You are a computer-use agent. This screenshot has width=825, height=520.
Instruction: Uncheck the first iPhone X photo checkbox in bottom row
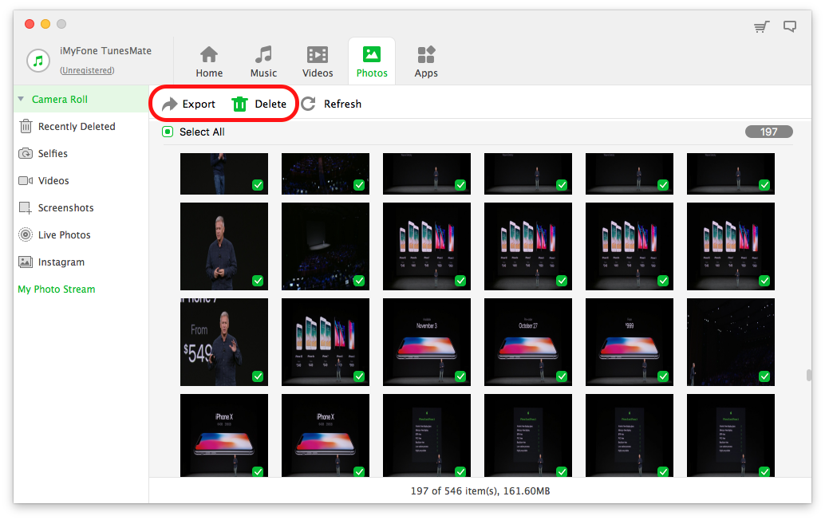pos(258,471)
